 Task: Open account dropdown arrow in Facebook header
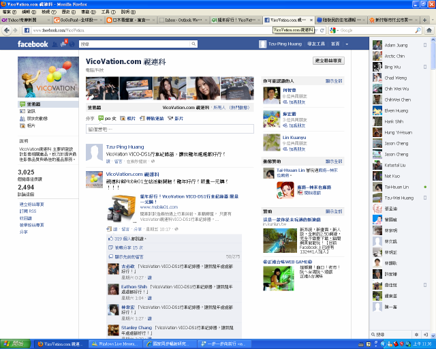tap(347, 44)
